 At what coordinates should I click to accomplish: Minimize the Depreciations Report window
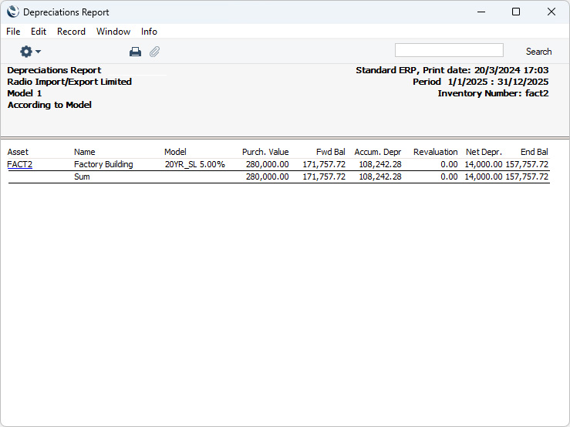pos(481,12)
